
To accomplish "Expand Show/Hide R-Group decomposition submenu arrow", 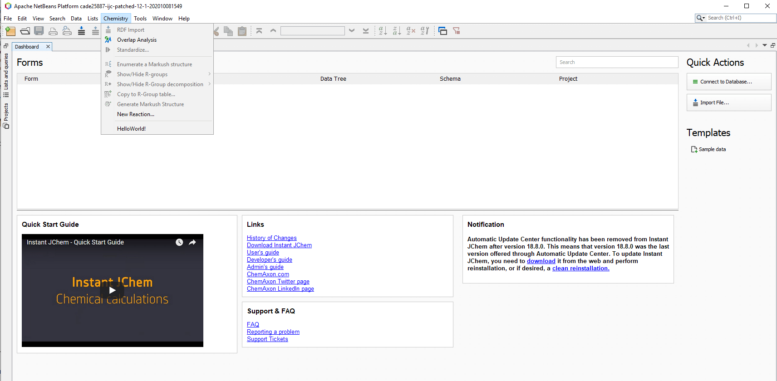I will pyautogui.click(x=209, y=84).
